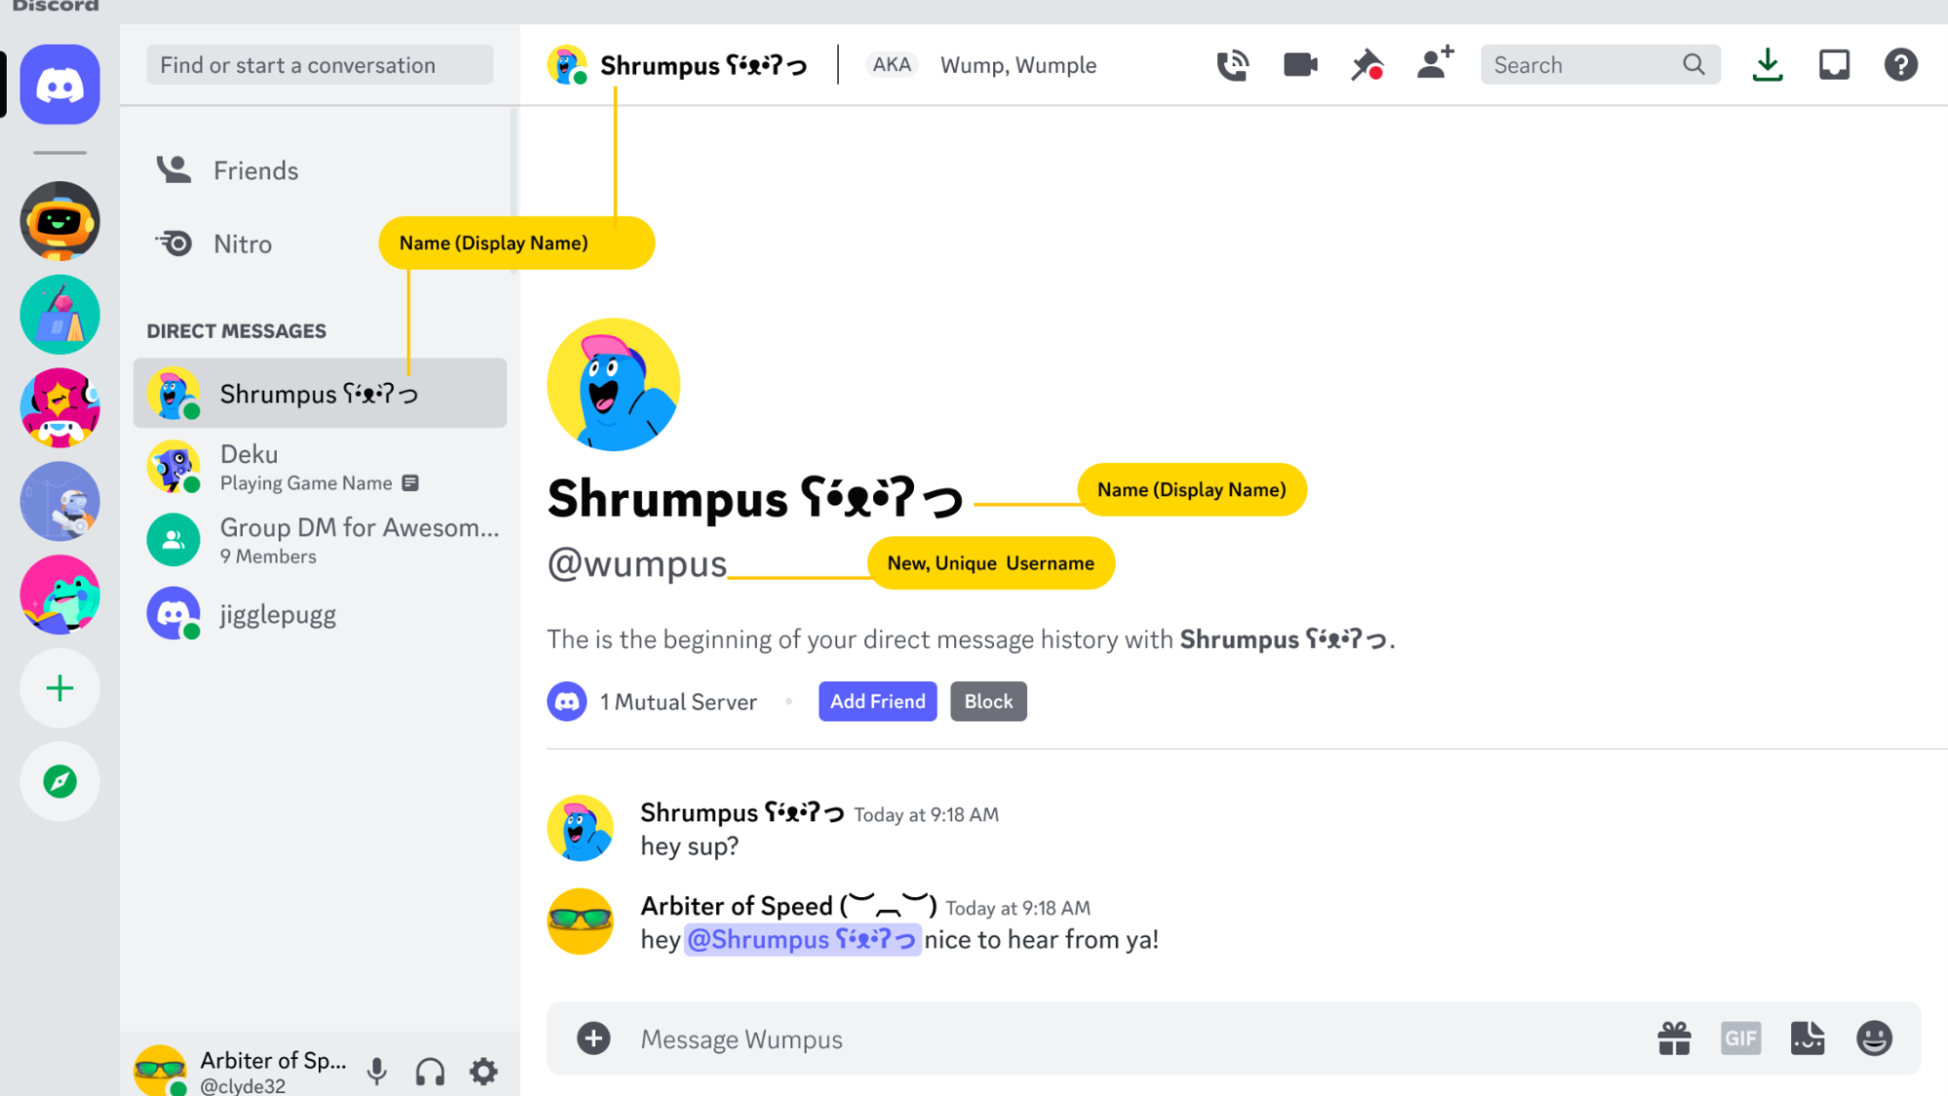Screen dimensions: 1948x1096
Task: Expand the Group DM for Awesom... conversation
Action: (322, 540)
